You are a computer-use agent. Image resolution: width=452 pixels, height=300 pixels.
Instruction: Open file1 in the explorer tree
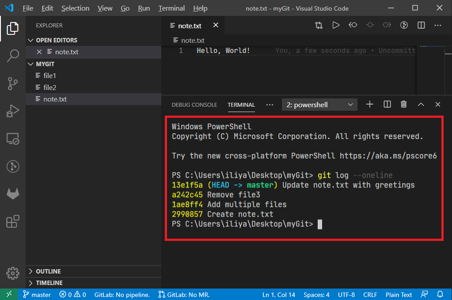pos(93,75)
